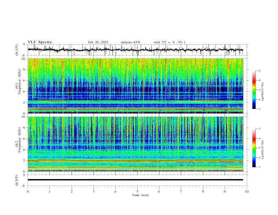This screenshot has height=215, width=278.
Task: Click the 8 kHz tick on ch.2 frequency axis
Action: [x=25, y=128]
